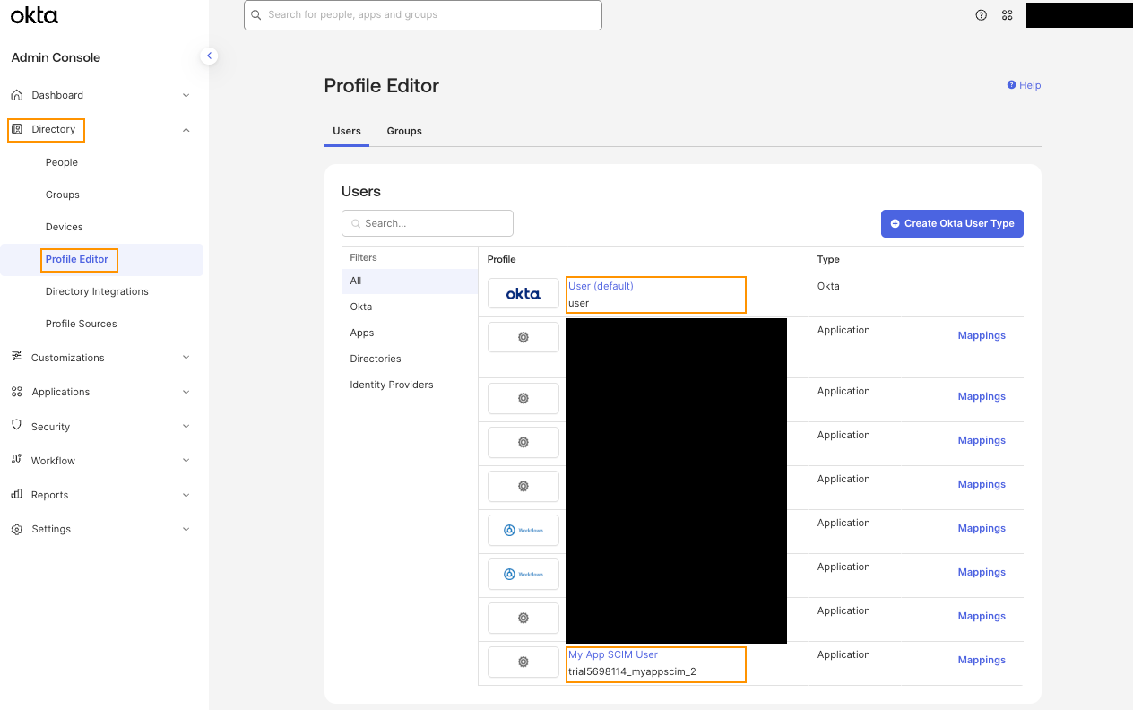Click the Security shield icon

(16, 426)
